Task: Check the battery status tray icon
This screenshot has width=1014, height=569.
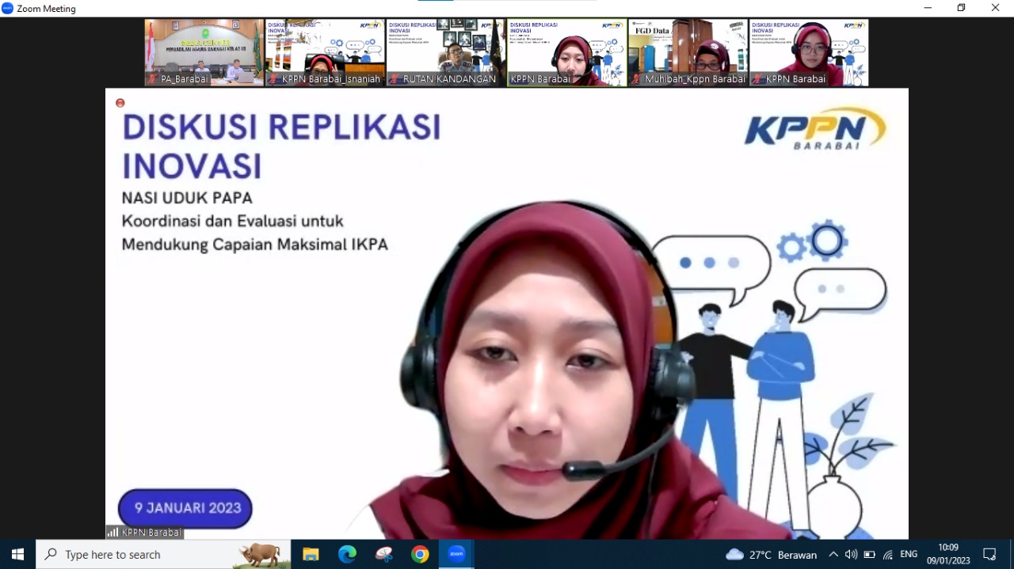Action: coord(869,555)
